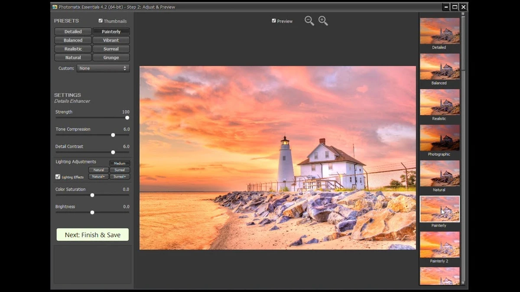The height and width of the screenshot is (292, 520).
Task: Choose the Photographic thumbnail preview
Action: coord(439,138)
